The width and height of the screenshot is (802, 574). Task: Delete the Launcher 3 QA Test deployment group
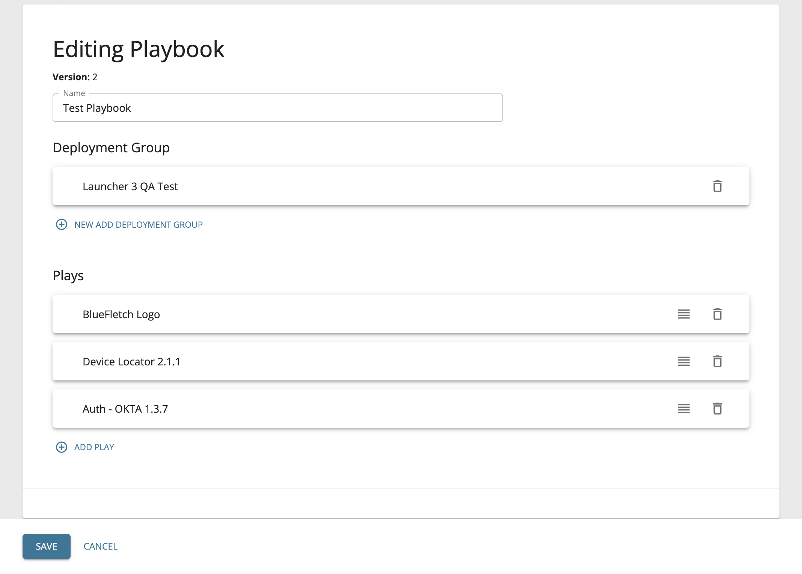[x=717, y=186]
